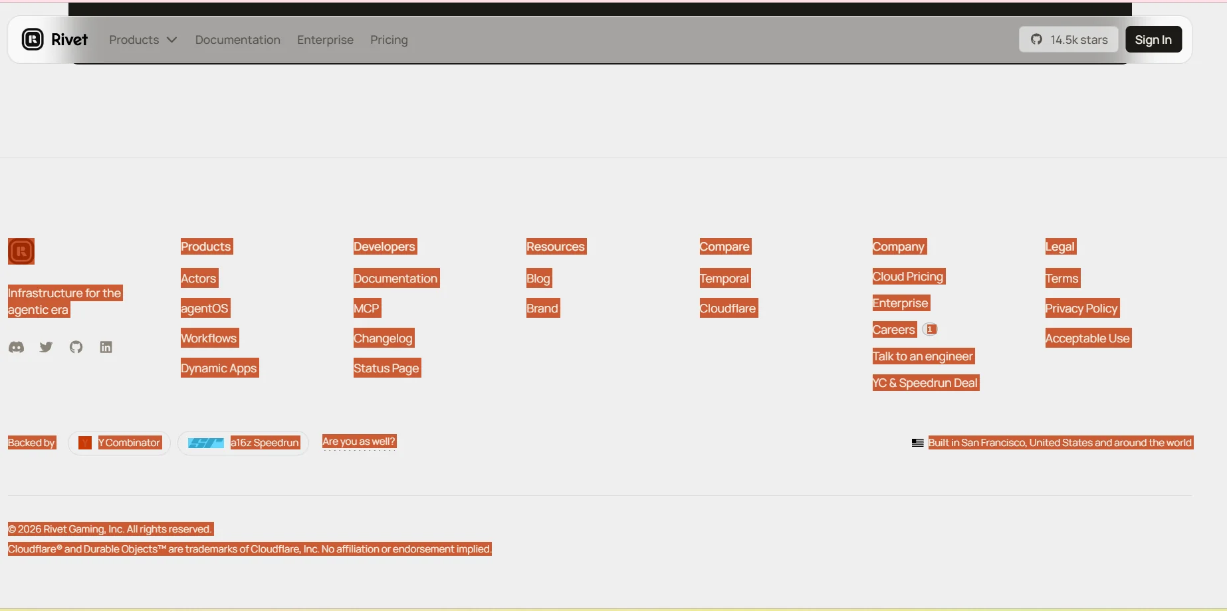This screenshot has height=611, width=1227.
Task: Click the a16z Speedrun logo icon
Action: click(x=206, y=443)
